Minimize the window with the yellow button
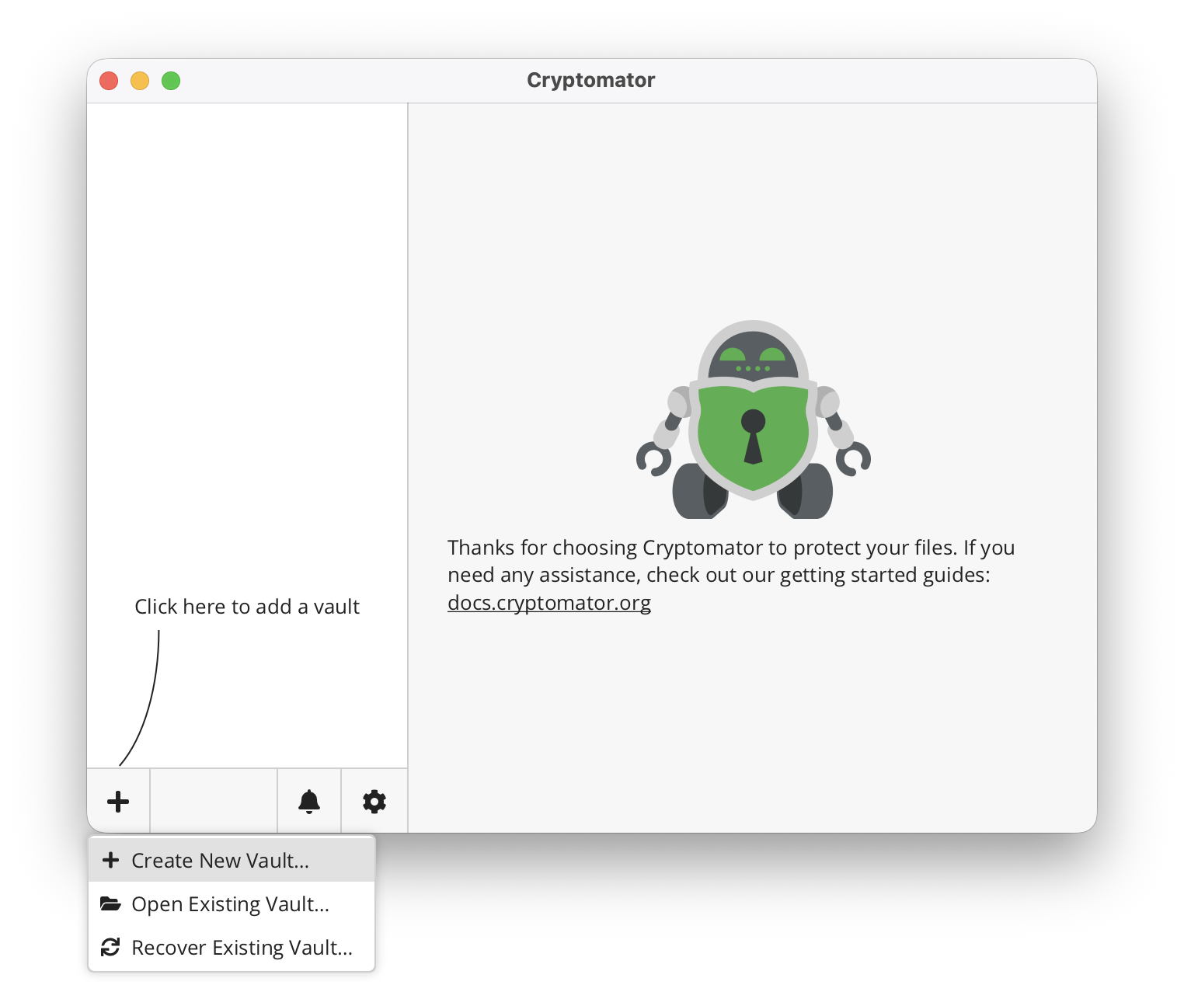 pos(140,81)
